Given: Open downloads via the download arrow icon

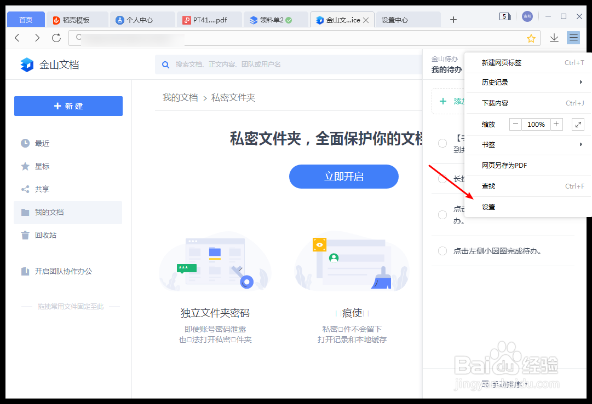Looking at the screenshot, I should coord(554,38).
